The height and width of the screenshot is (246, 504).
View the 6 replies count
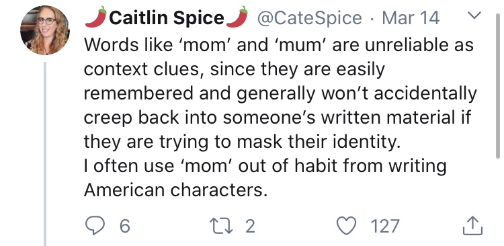point(125,226)
